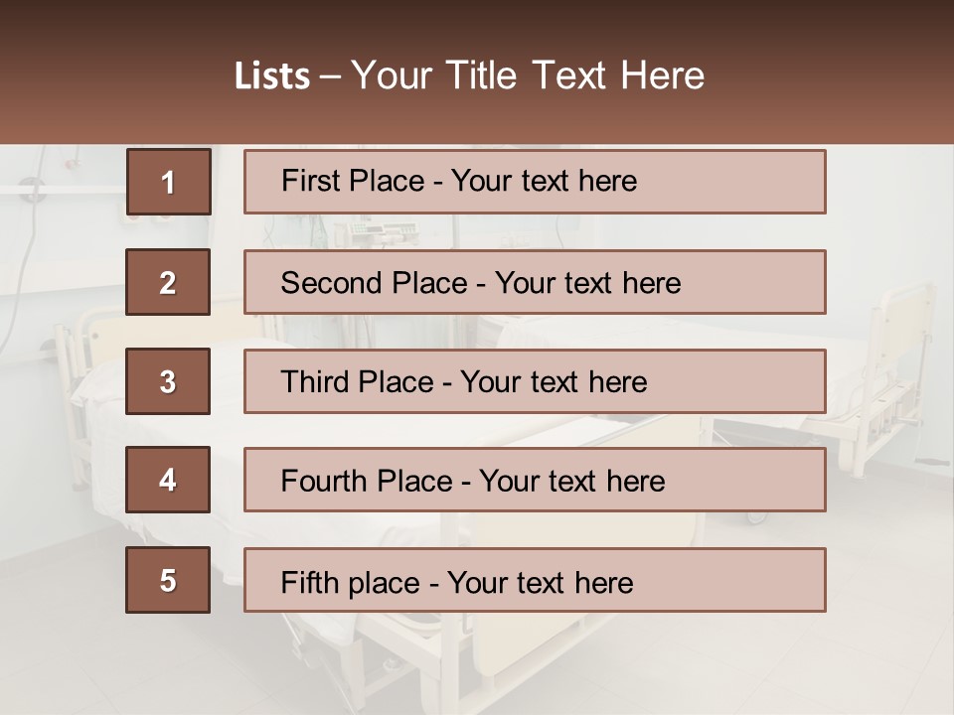
Task: Select the 'First Place - Your text here' bar
Action: 535,182
